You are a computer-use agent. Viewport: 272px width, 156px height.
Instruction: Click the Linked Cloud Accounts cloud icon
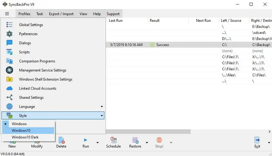pyautogui.click(x=9, y=88)
